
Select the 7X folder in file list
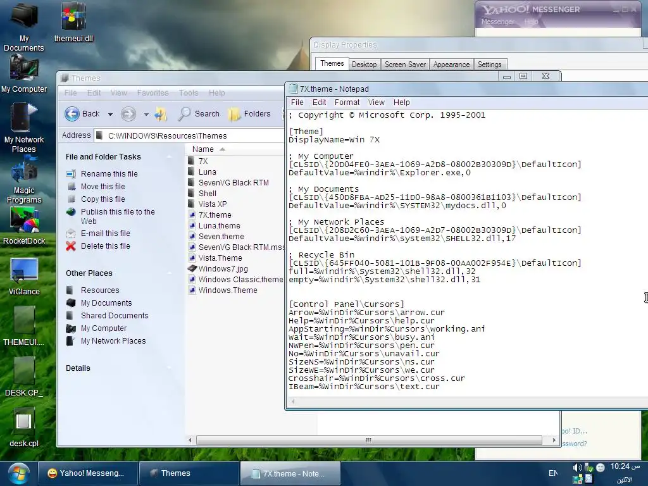[203, 161]
